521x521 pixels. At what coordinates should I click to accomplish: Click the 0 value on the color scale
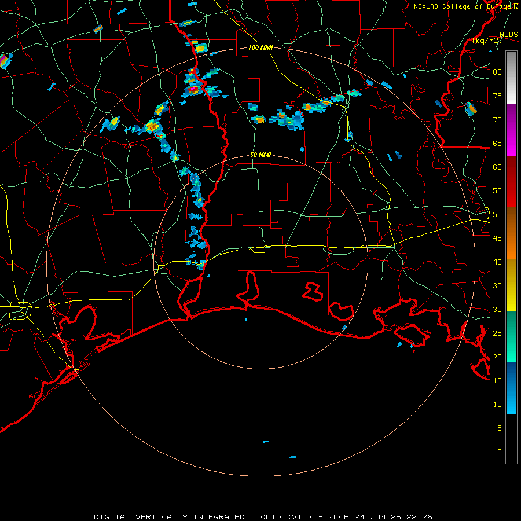pyautogui.click(x=500, y=452)
